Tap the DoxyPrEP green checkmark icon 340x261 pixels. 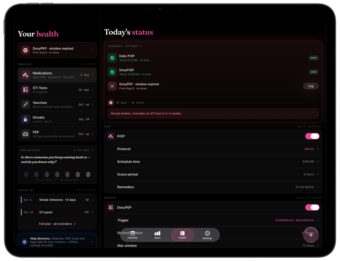coord(112,72)
